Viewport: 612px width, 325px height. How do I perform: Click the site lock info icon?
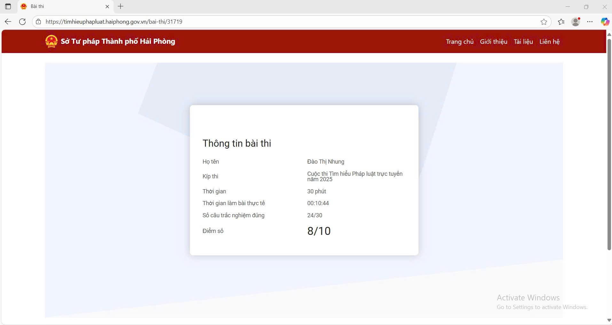click(38, 22)
